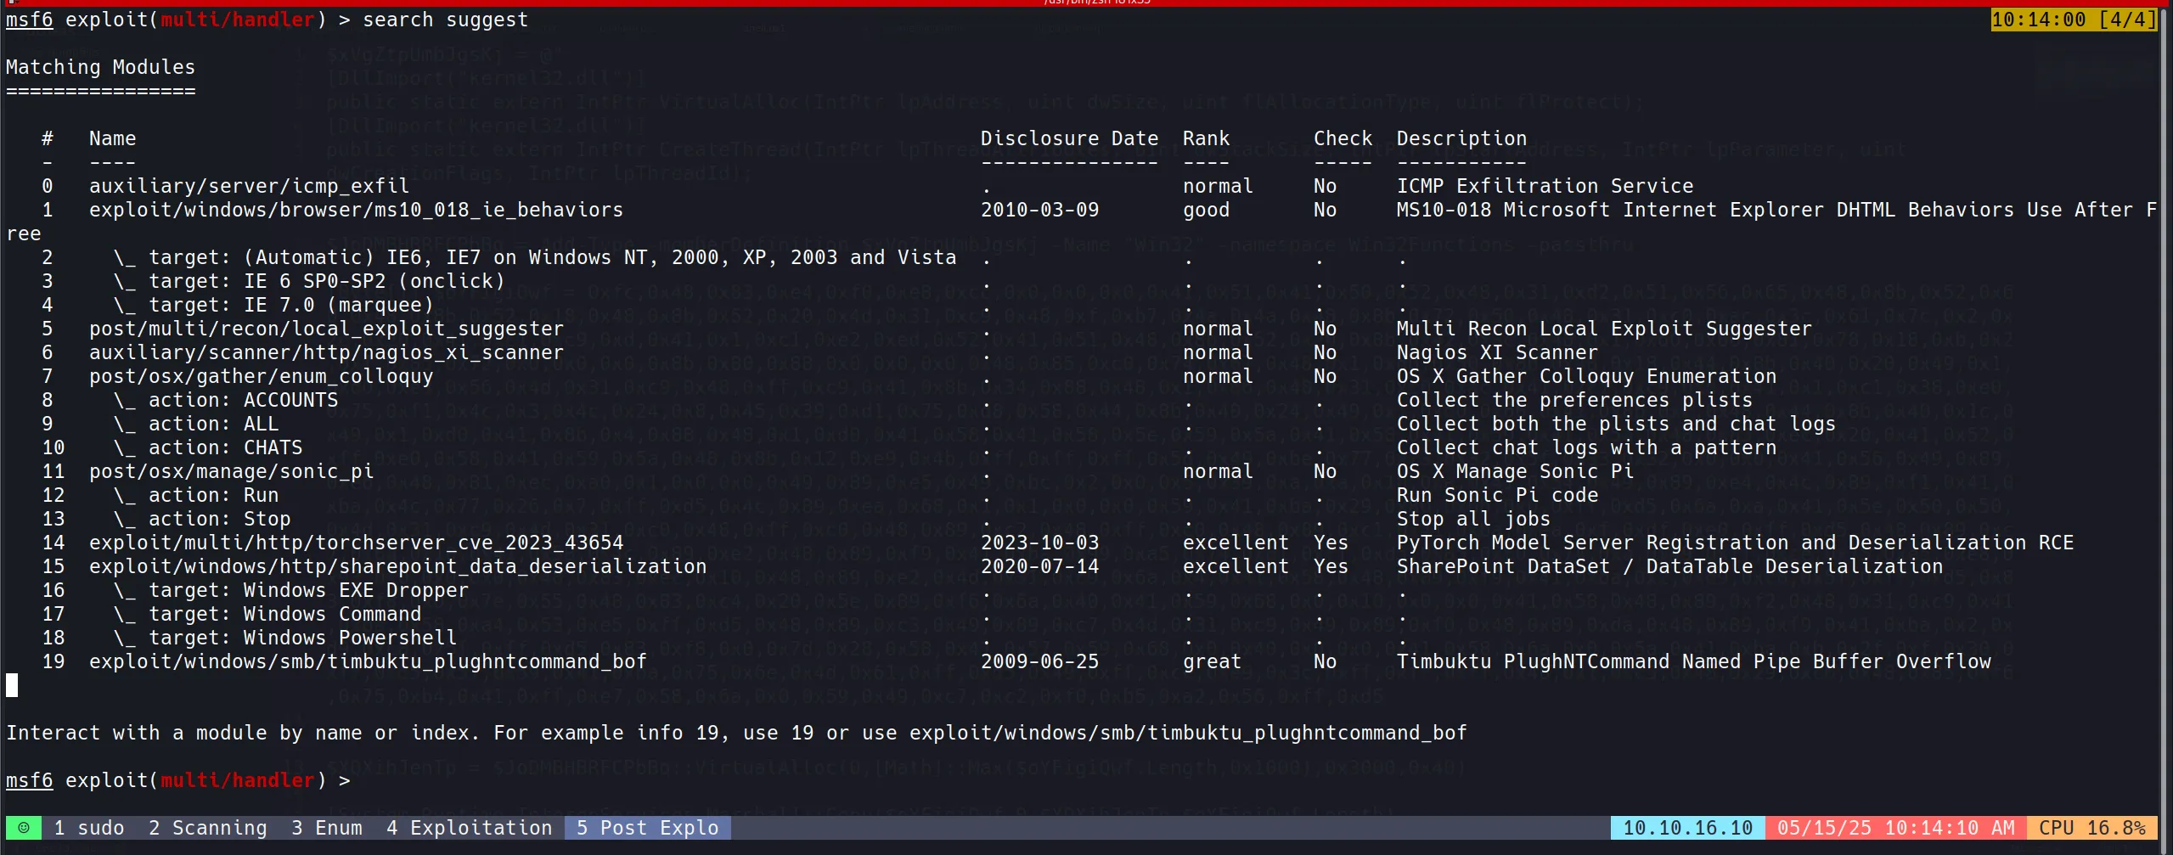Click the timbuktu_plughntcommand_bof module in row 19
Image resolution: width=2173 pixels, height=855 pixels.
[368, 661]
